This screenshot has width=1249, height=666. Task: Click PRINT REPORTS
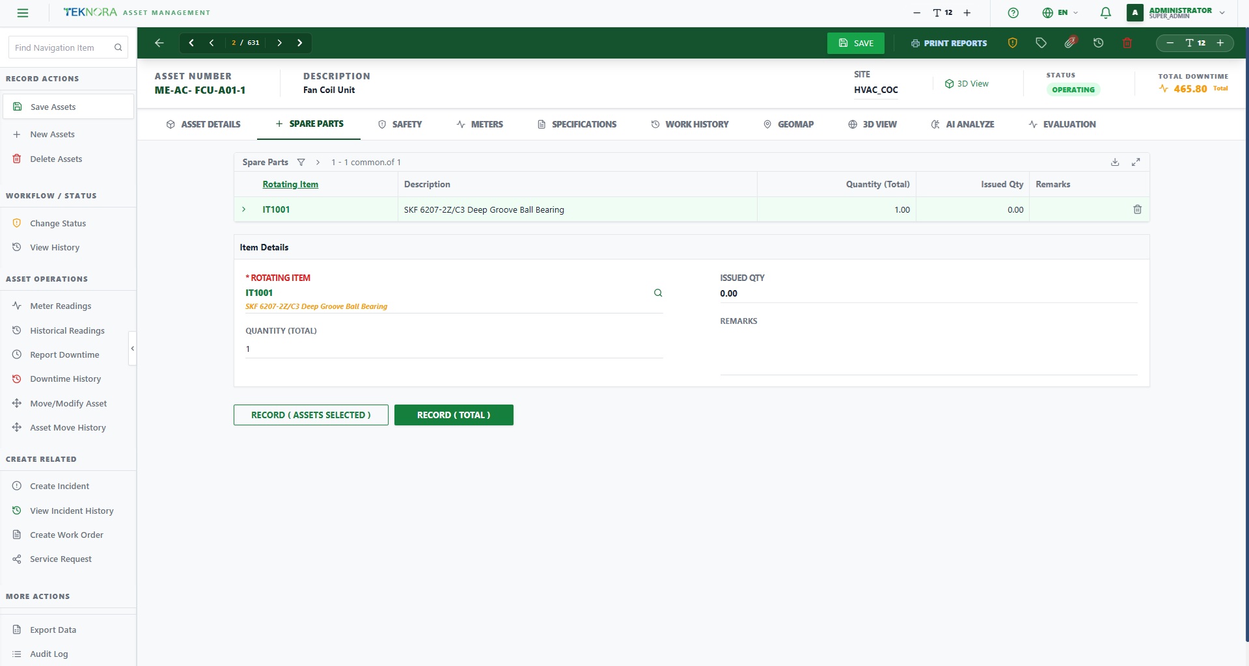(949, 44)
